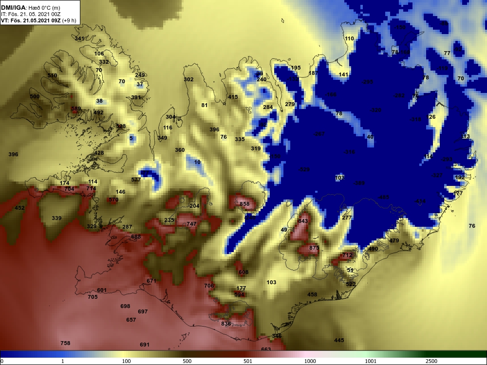This screenshot has height=365, width=487.
Task: Click the map value '235'
Action: click(169, 220)
